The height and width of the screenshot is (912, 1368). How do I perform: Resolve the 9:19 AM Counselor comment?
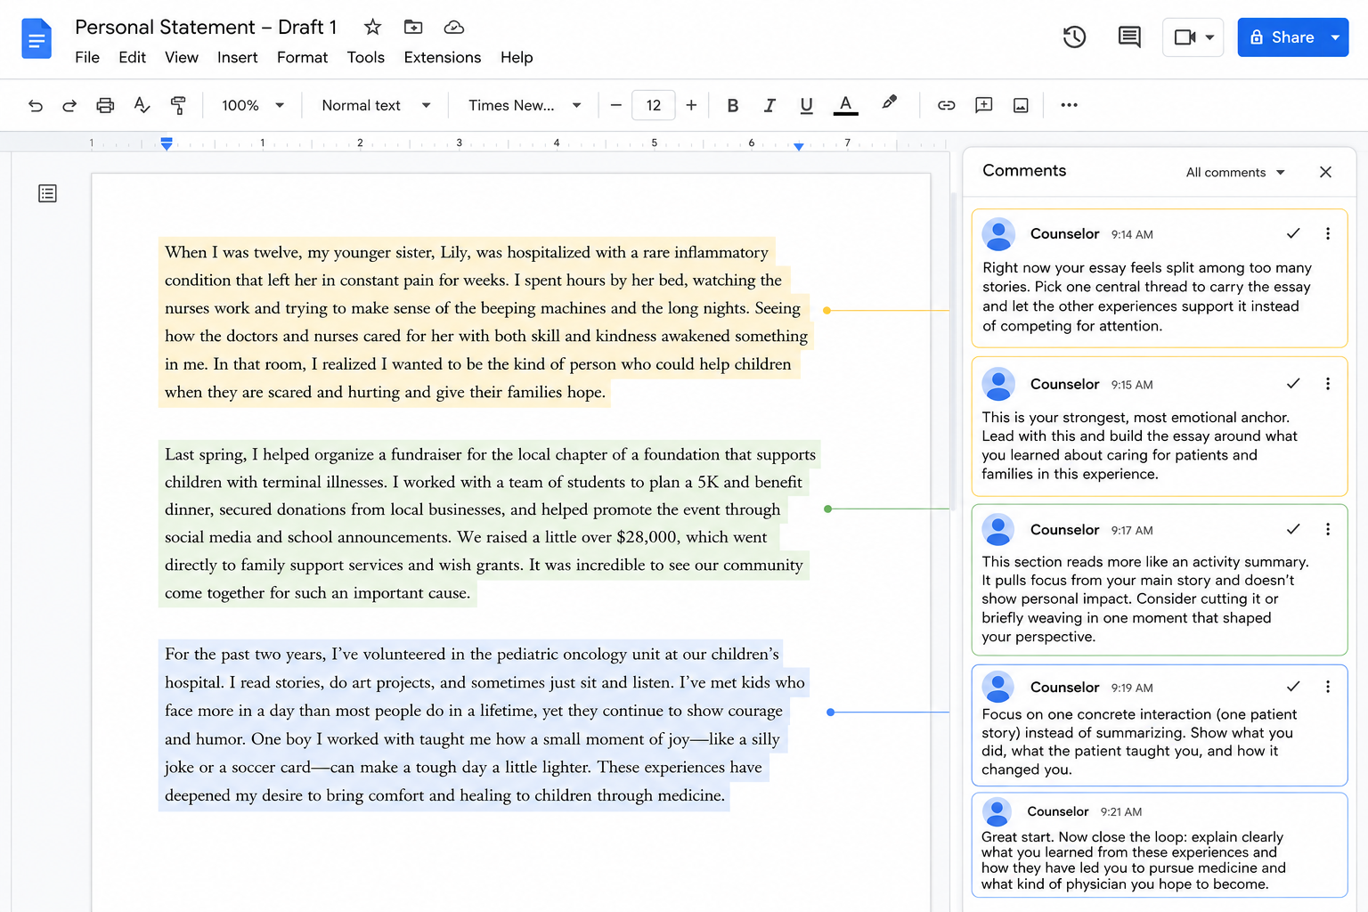1293,687
